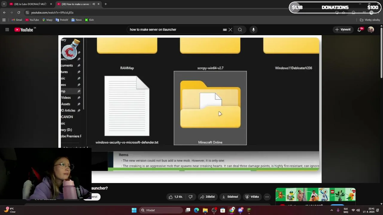Open Discord from the taskbar
The image size is (383, 215).
pyautogui.click(x=240, y=210)
